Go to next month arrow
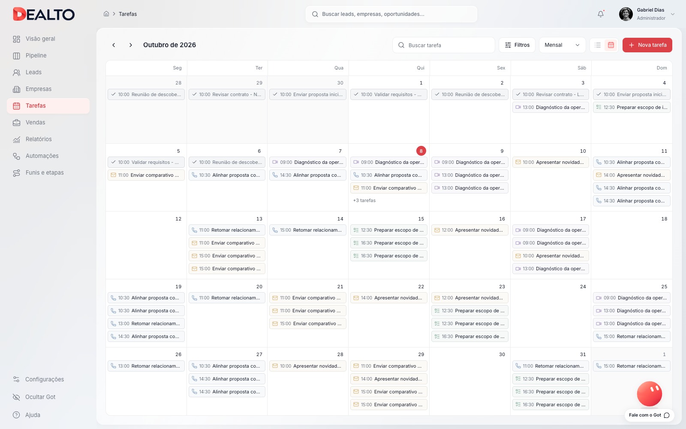The width and height of the screenshot is (686, 429). tap(131, 45)
